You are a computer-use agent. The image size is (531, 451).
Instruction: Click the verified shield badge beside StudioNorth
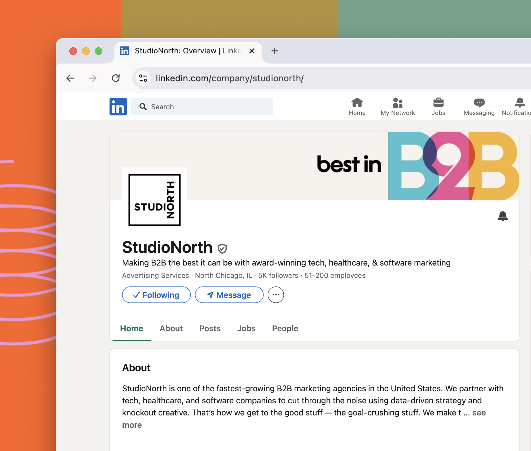click(x=222, y=248)
